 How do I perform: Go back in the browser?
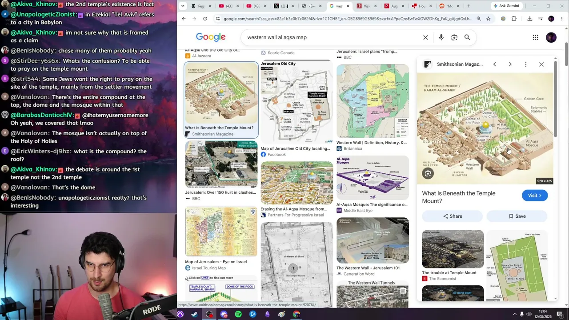click(184, 19)
